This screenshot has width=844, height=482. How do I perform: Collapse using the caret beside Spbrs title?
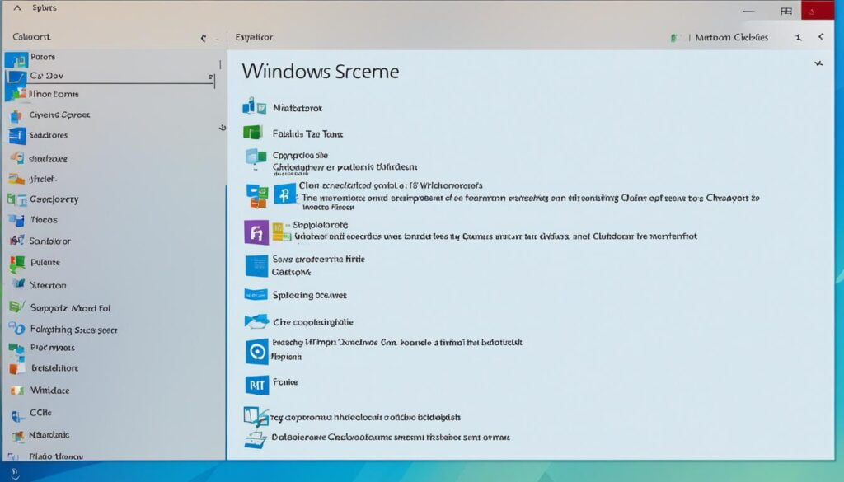point(17,7)
